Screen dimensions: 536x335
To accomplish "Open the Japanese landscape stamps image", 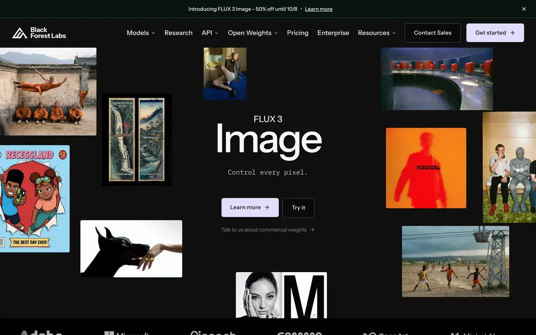I will 137,139.
